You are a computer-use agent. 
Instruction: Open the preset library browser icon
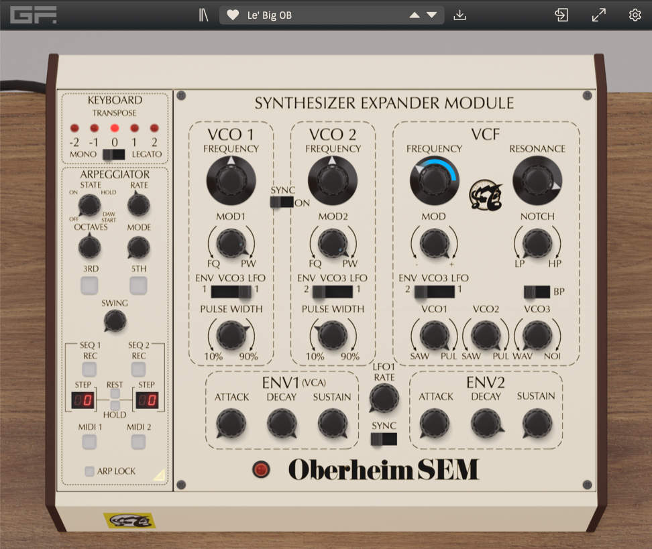[203, 14]
